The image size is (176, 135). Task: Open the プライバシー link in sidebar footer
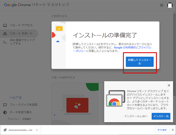click(x=13, y=119)
